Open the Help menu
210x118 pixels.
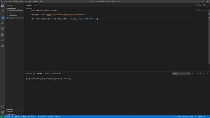tap(41, 2)
